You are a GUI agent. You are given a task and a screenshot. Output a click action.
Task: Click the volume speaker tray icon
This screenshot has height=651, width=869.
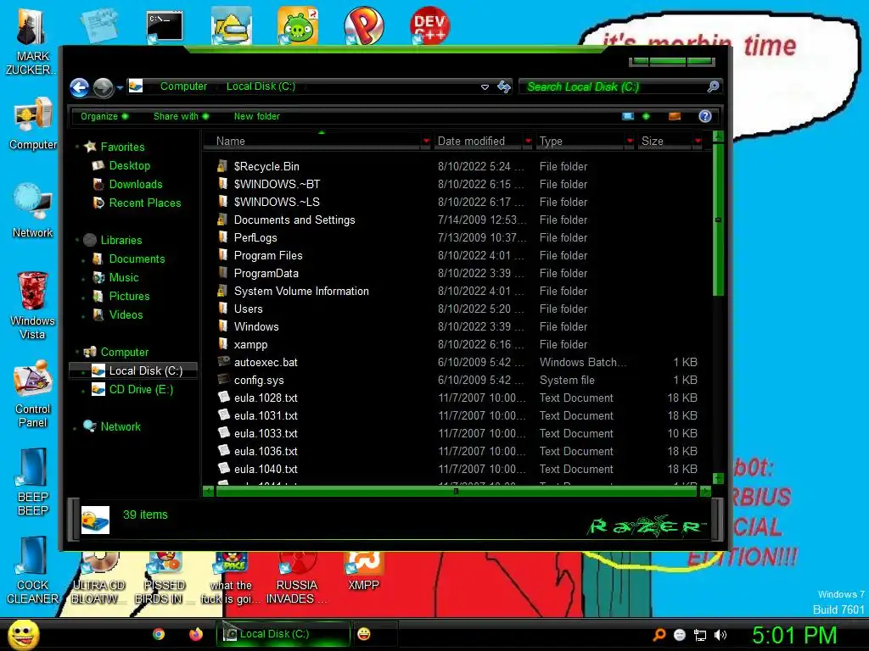pyautogui.click(x=720, y=635)
